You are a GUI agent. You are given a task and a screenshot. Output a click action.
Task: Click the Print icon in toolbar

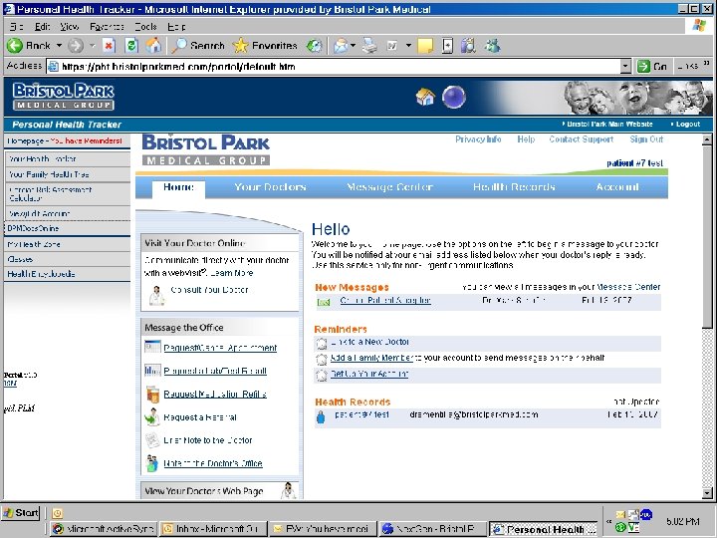tap(369, 45)
